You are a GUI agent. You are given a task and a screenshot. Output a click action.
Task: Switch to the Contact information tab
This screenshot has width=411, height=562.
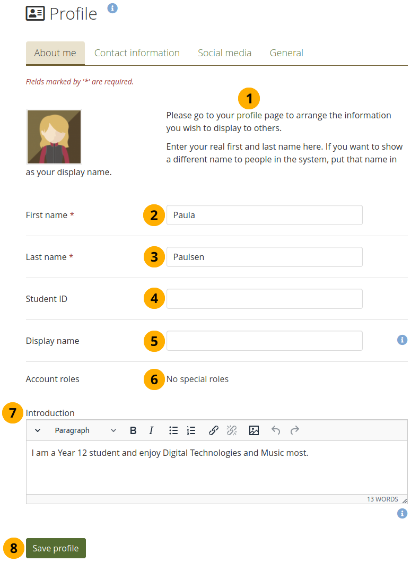pyautogui.click(x=137, y=53)
